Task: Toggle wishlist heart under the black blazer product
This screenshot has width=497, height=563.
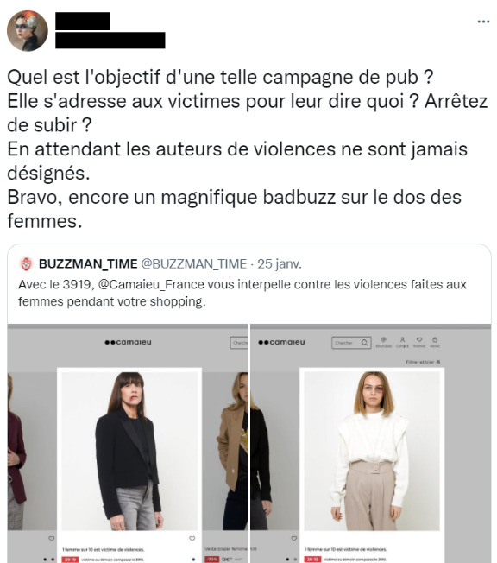Action: pyautogui.click(x=192, y=539)
